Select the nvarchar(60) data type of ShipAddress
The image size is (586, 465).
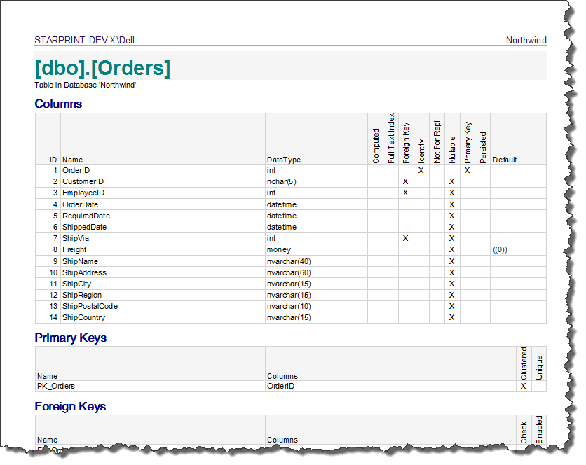click(289, 272)
